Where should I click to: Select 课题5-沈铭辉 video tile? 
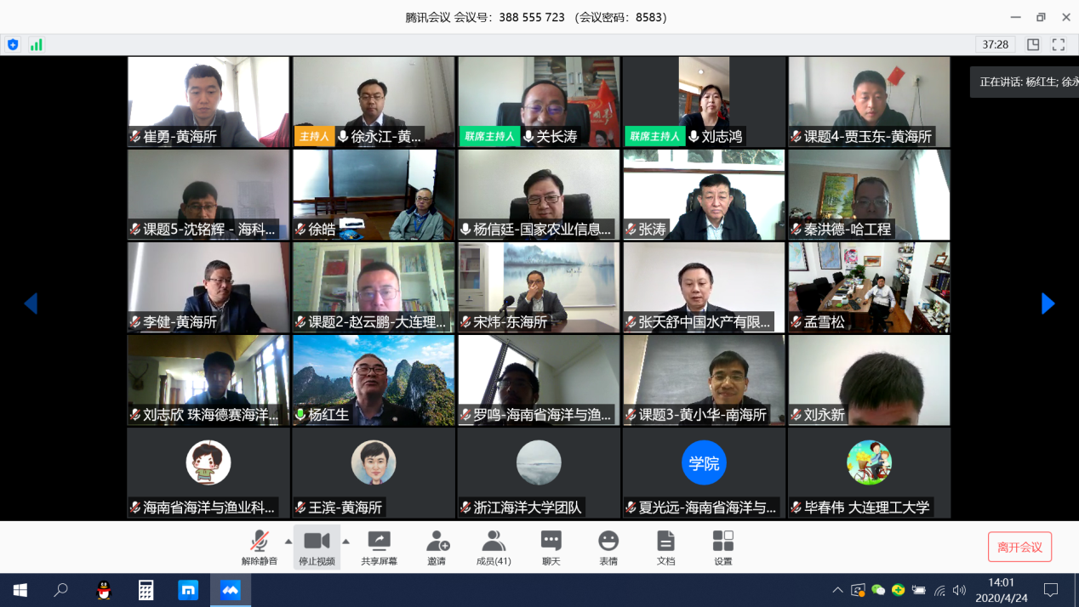[208, 195]
